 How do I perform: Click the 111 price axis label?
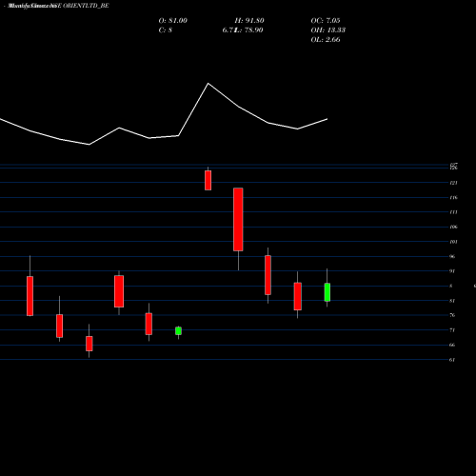coord(453,212)
